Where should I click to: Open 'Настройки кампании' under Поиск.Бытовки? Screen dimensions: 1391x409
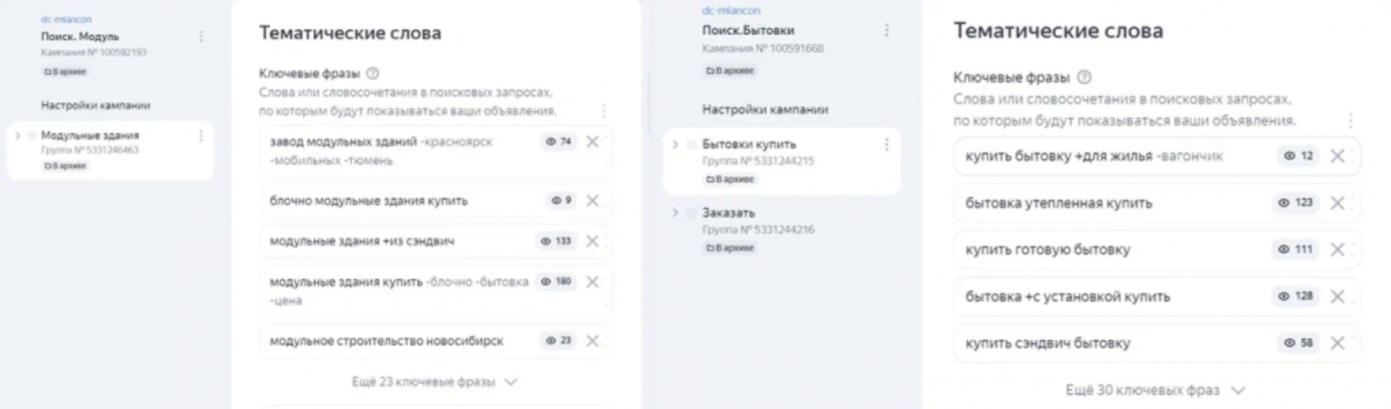click(765, 109)
